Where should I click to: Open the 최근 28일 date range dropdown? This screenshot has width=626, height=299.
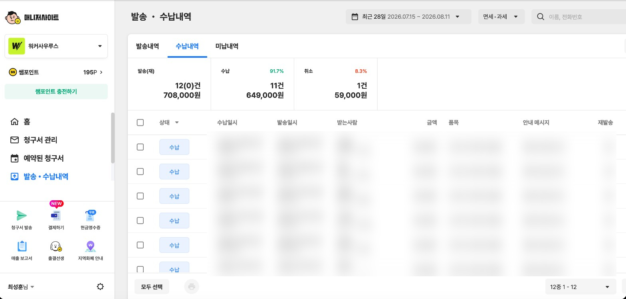tap(408, 17)
